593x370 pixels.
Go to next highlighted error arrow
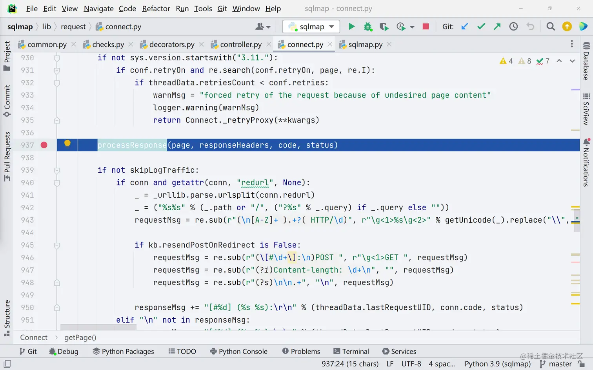pyautogui.click(x=572, y=61)
